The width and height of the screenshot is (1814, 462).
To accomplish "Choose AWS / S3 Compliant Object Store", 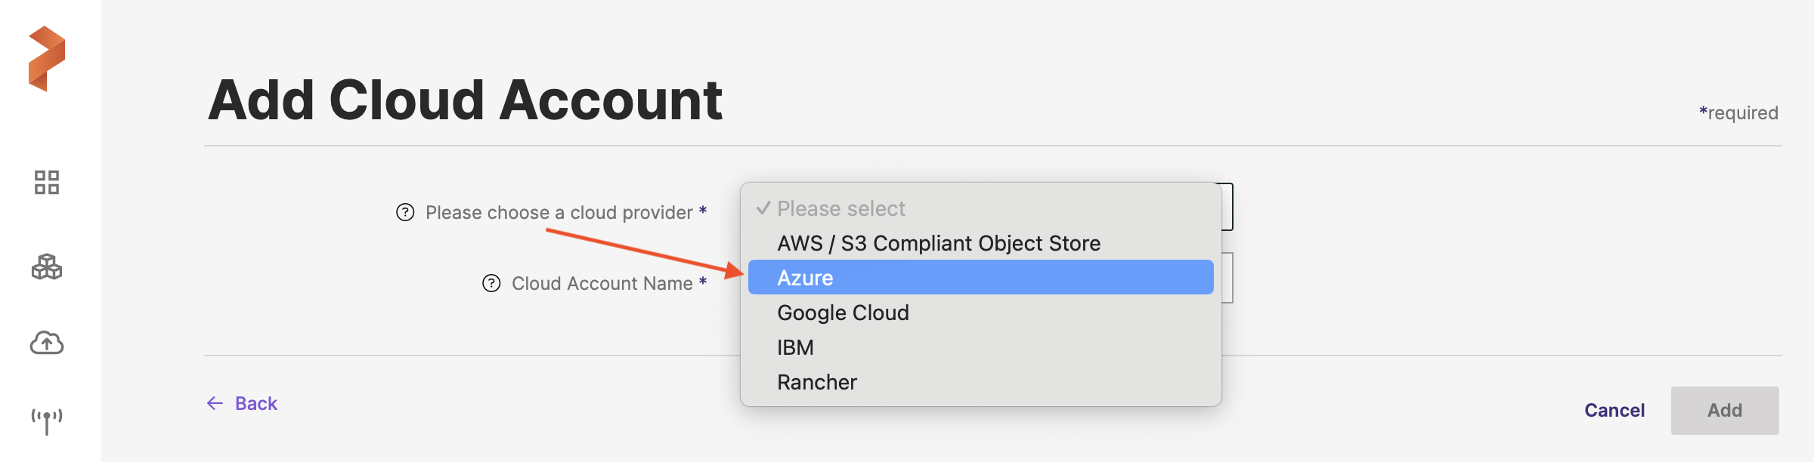I will 938,243.
